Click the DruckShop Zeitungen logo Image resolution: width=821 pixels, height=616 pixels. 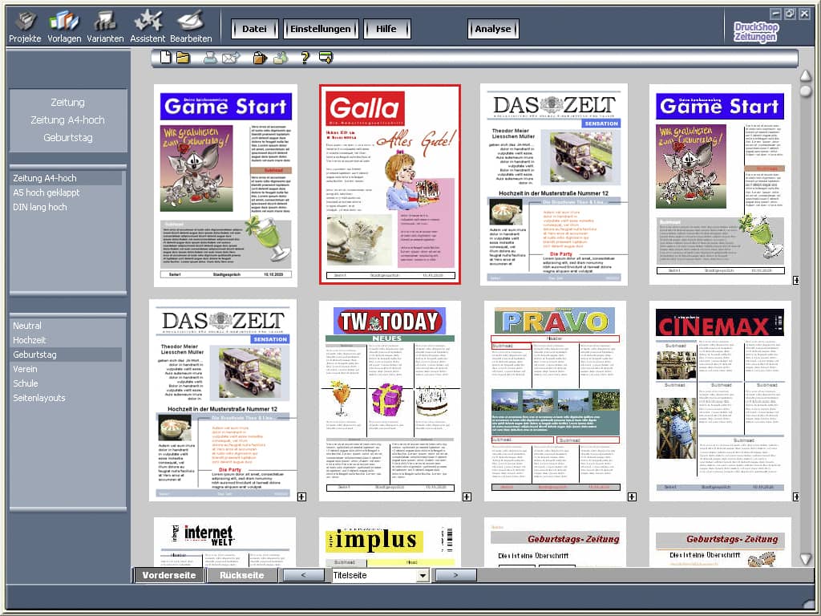[755, 32]
